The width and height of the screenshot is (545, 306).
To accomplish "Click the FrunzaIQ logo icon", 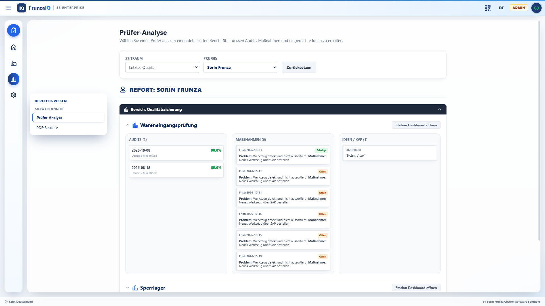I will (x=22, y=8).
